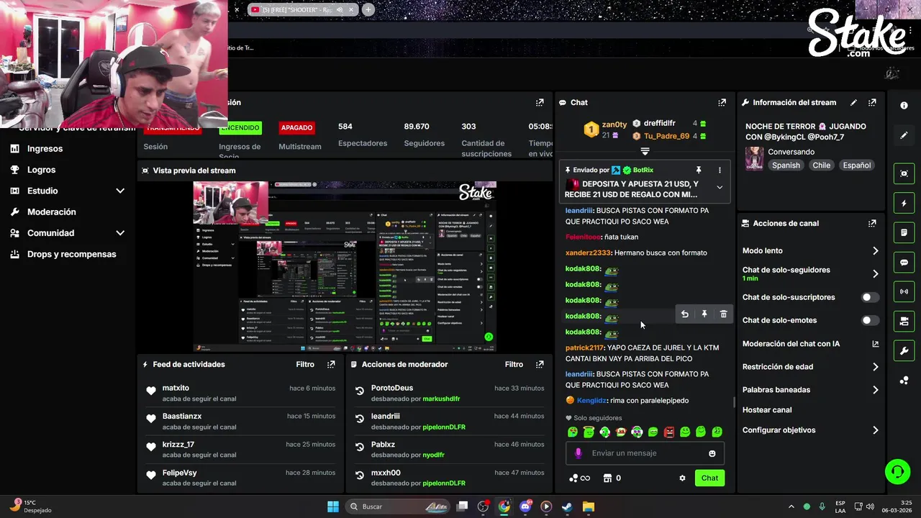
Task: Toggle the channel actions widget in sidebar
Action: pyautogui.click(x=904, y=321)
